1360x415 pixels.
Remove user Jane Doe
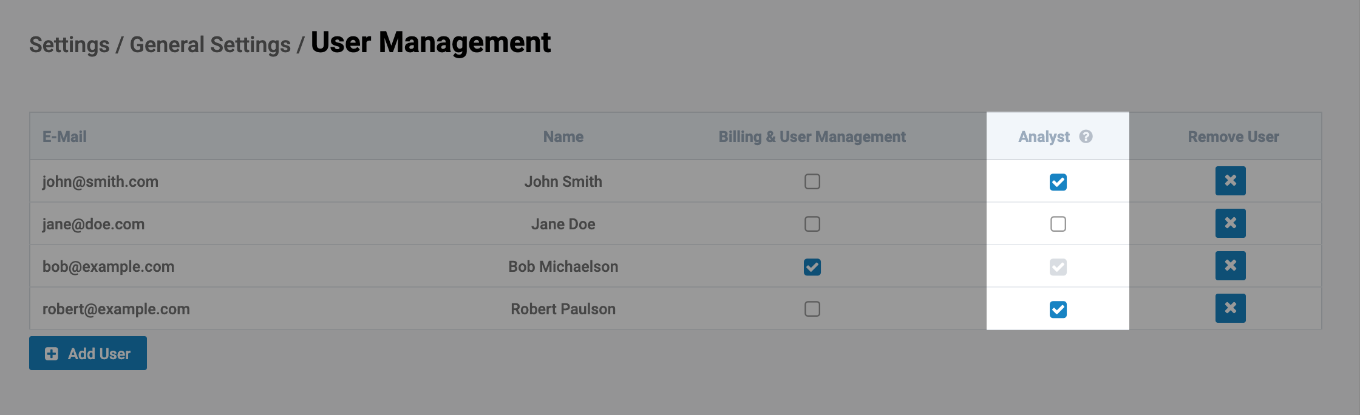1230,223
